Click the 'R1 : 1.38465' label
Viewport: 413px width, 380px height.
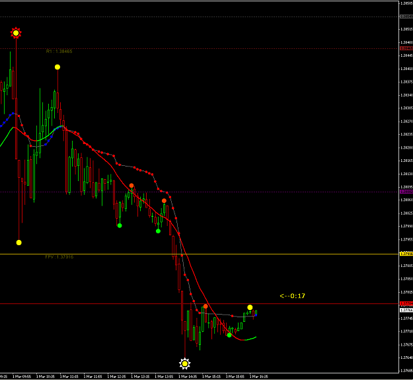pos(59,51)
